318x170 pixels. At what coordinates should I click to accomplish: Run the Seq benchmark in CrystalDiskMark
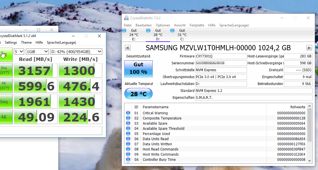[x=6, y=101]
